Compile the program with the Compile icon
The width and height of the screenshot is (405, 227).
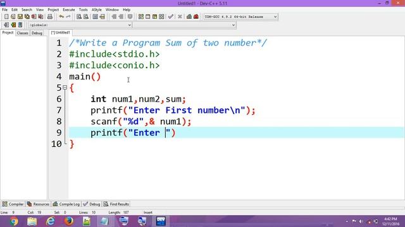point(140,17)
